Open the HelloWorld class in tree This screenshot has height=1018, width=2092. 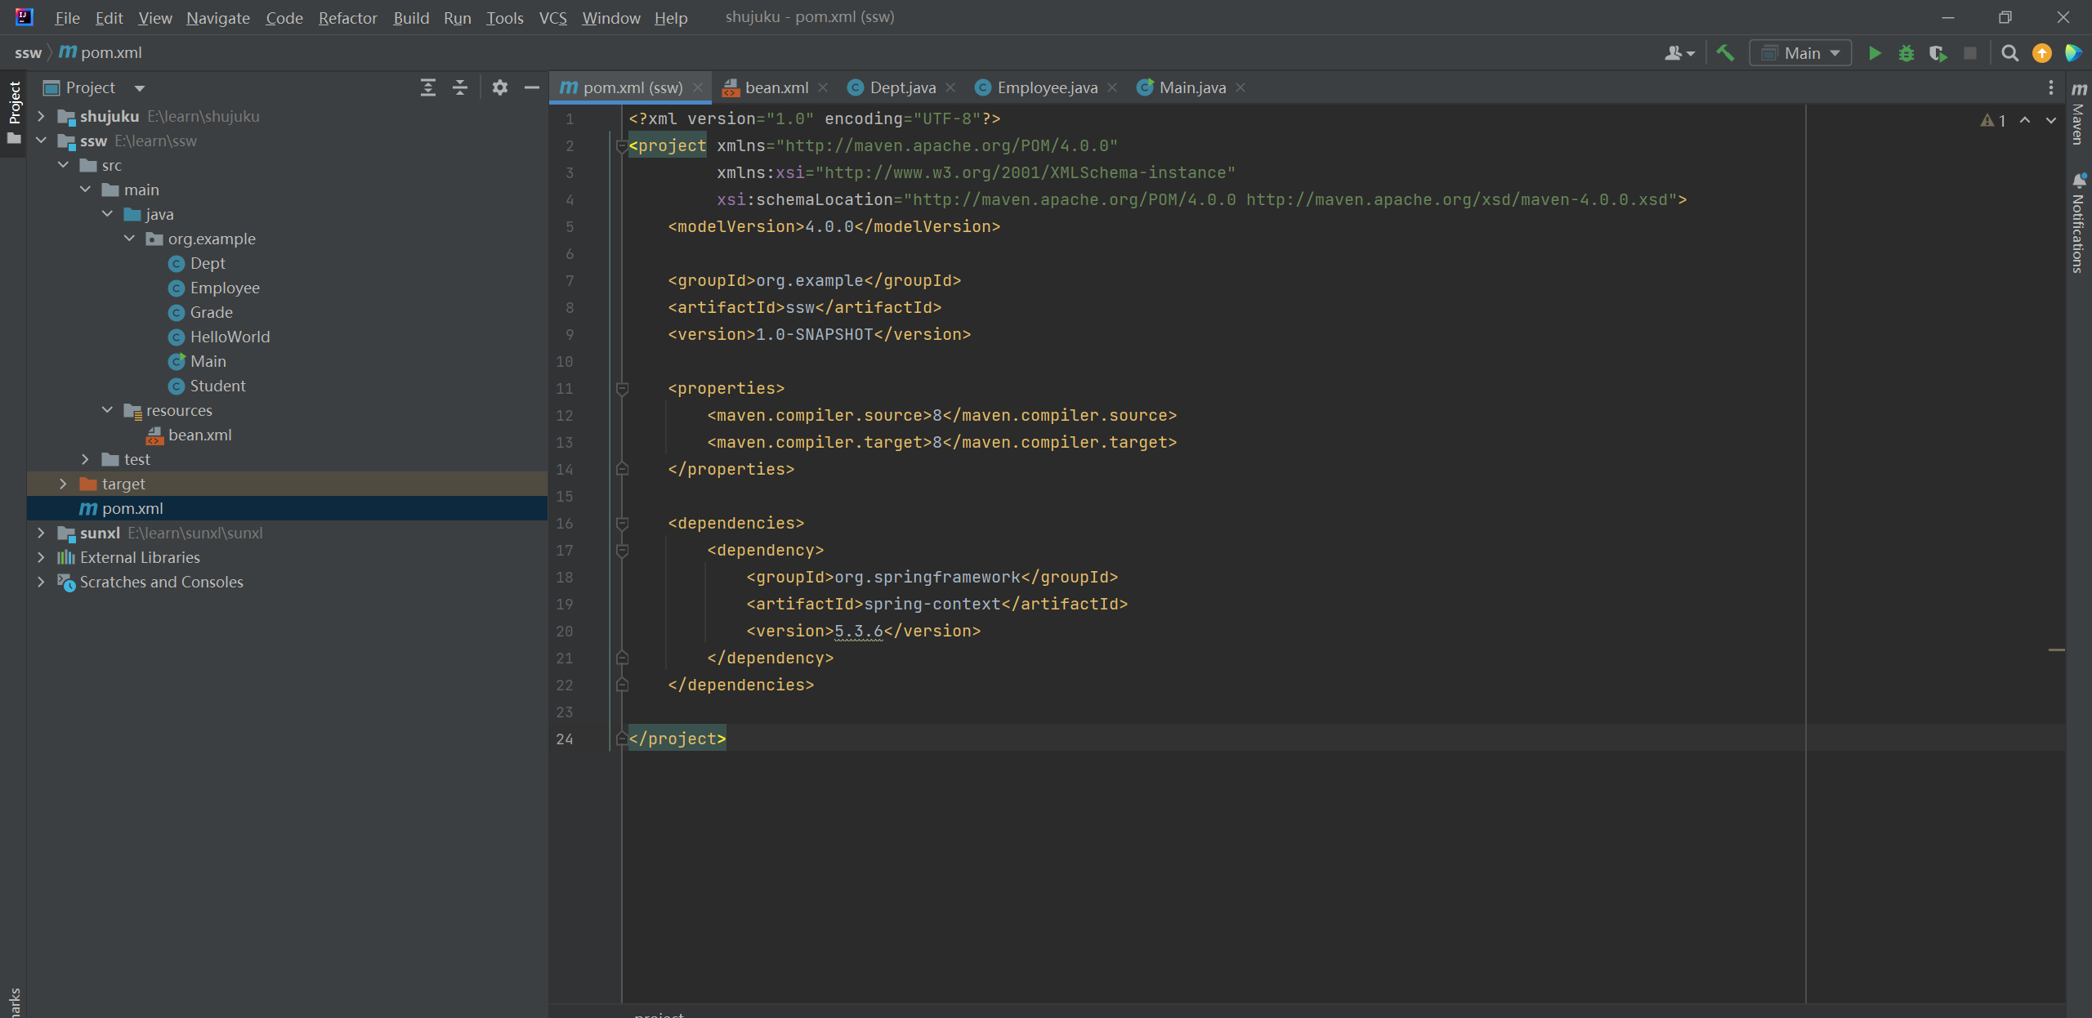coord(230,337)
